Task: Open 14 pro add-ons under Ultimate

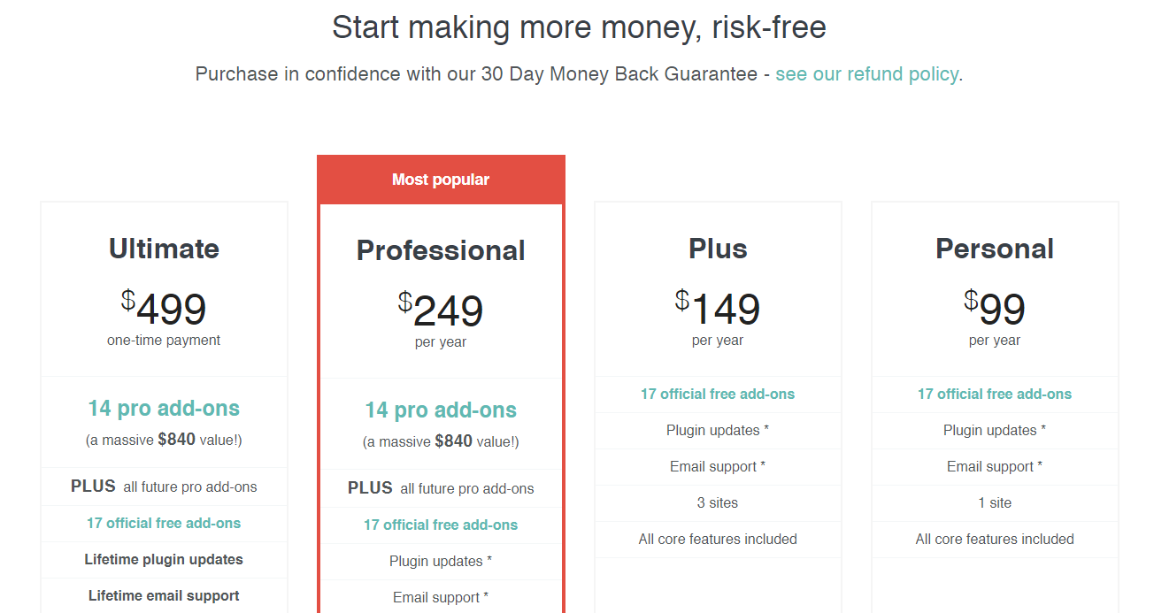Action: [163, 409]
